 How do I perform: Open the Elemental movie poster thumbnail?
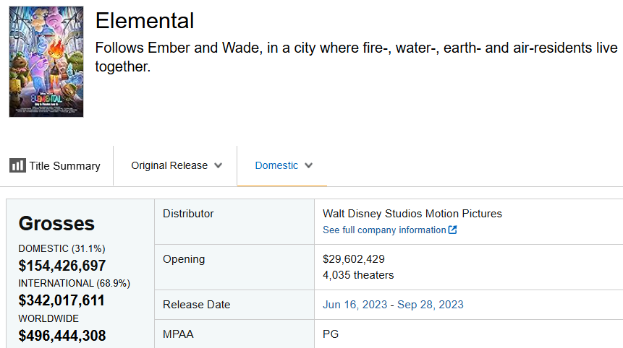coord(46,61)
